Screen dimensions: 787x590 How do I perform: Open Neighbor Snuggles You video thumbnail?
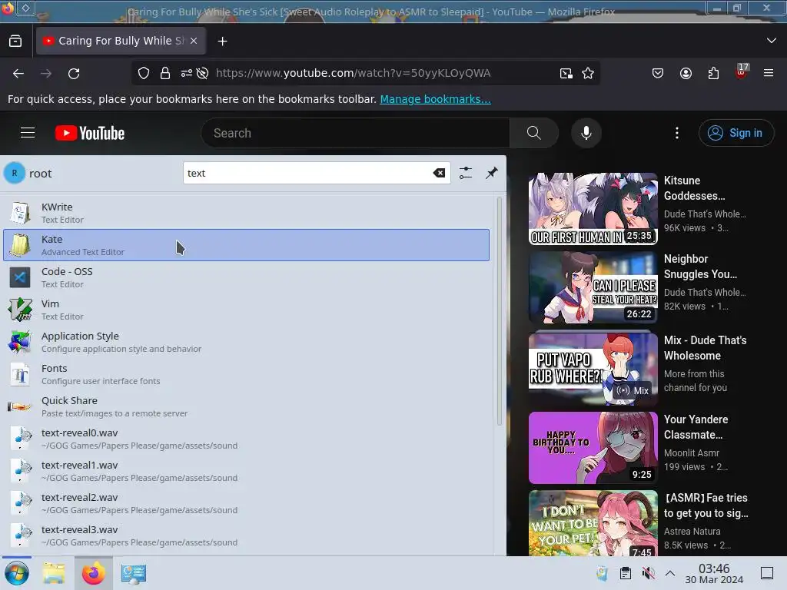tap(593, 287)
